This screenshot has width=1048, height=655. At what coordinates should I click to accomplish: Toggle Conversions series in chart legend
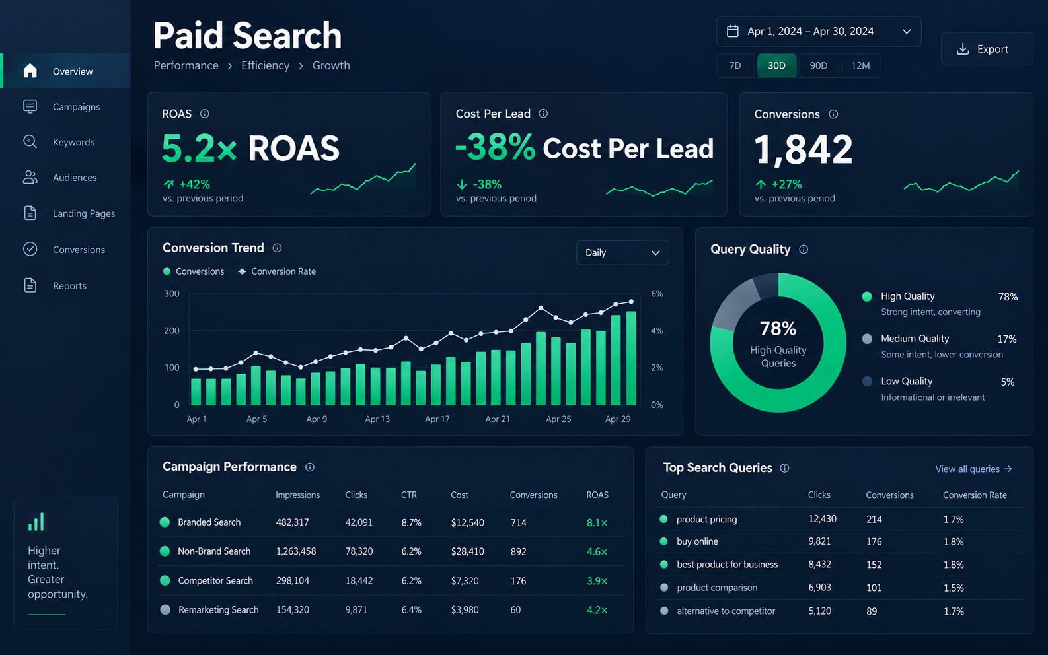tap(194, 271)
